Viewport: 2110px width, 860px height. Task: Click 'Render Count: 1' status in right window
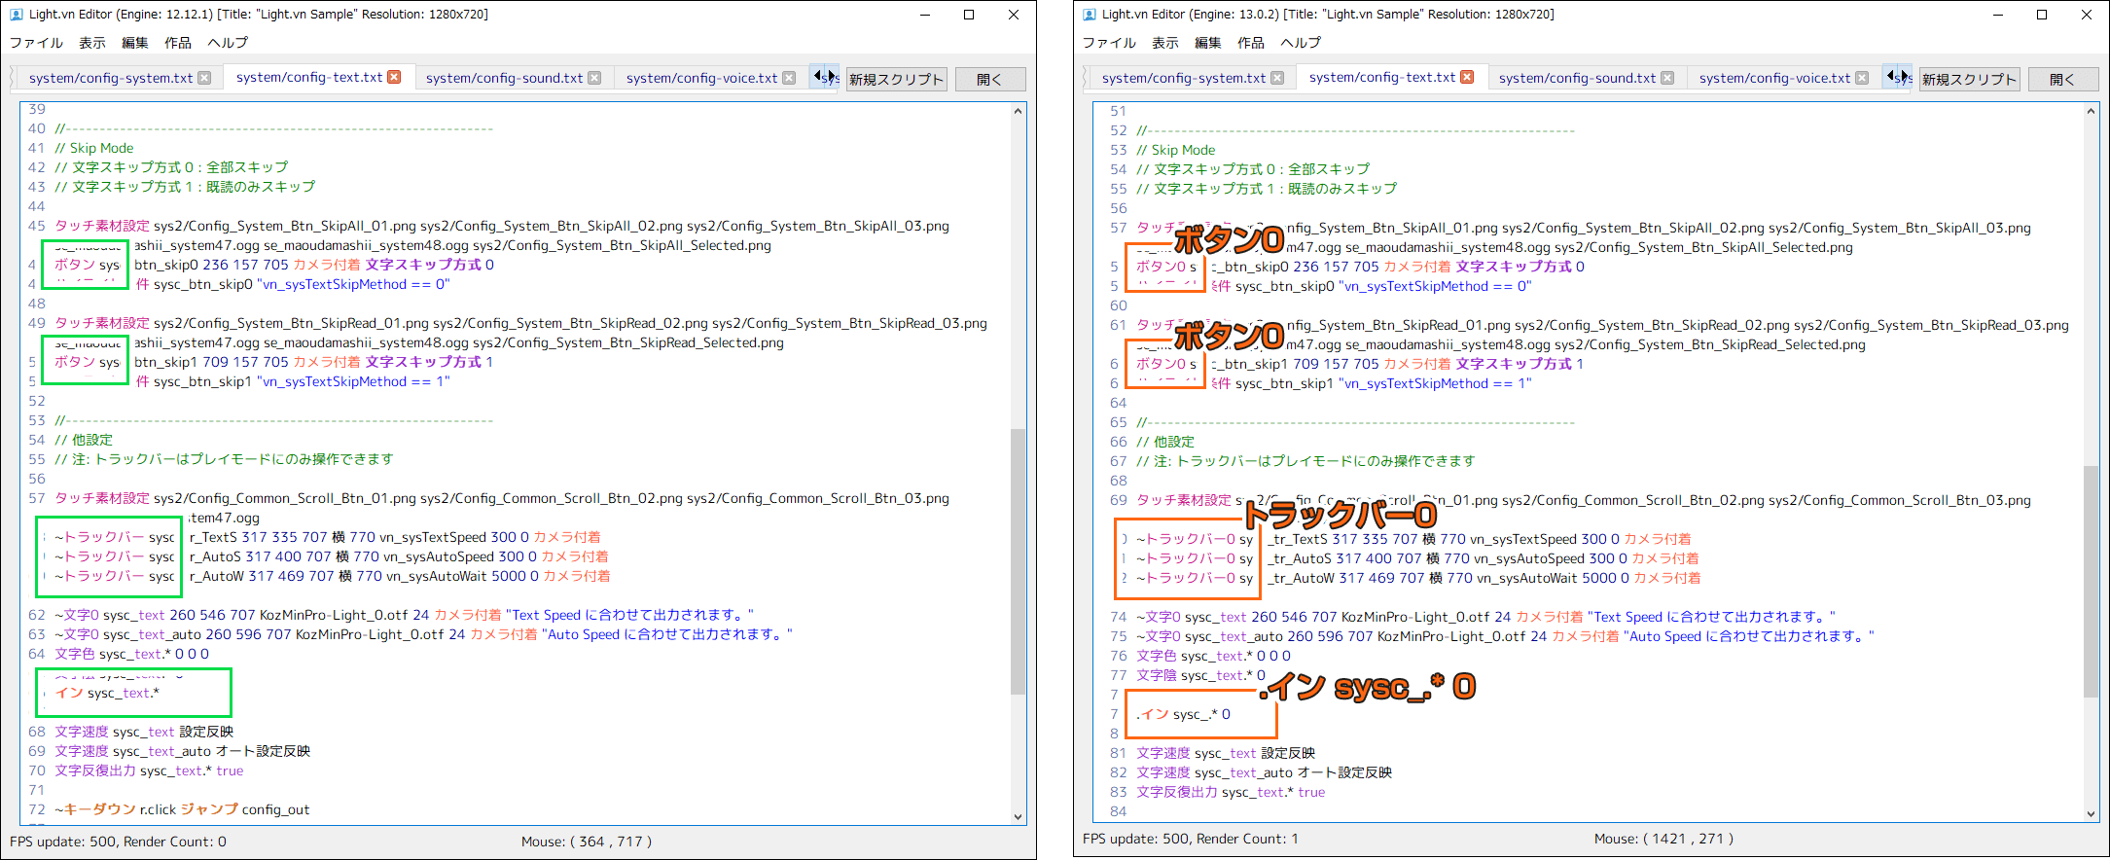click(x=1247, y=839)
